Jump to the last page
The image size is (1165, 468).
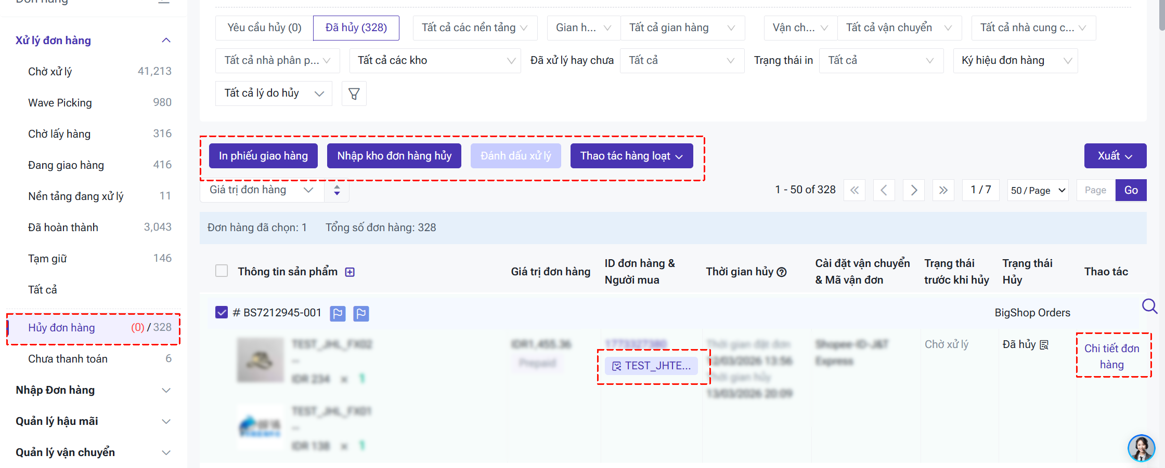point(943,190)
